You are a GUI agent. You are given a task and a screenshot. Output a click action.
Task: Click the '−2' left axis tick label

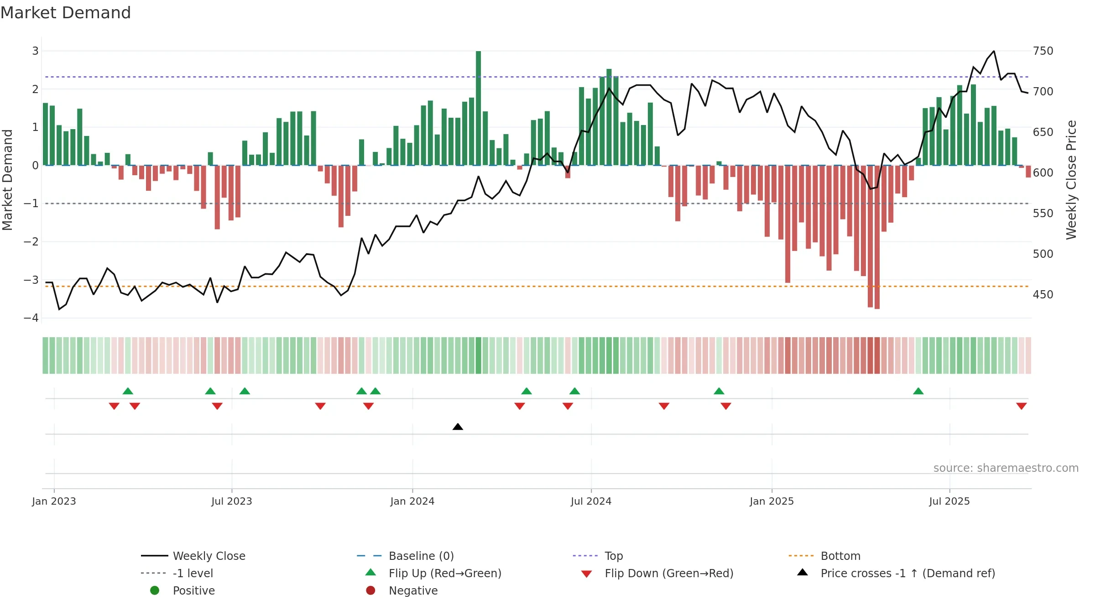pyautogui.click(x=31, y=241)
